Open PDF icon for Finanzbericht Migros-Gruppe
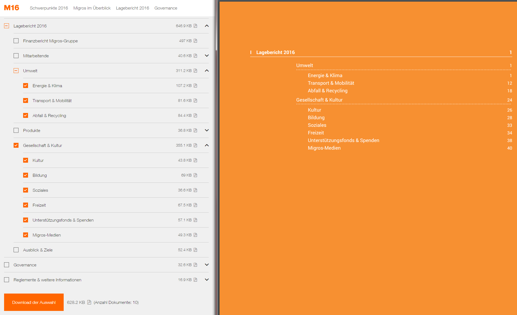This screenshot has width=517, height=315. (x=195, y=41)
